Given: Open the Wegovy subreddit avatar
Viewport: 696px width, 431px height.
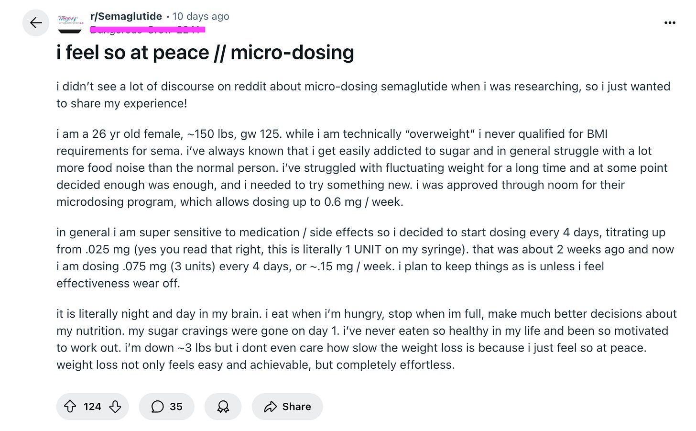Looking at the screenshot, I should coord(70,22).
